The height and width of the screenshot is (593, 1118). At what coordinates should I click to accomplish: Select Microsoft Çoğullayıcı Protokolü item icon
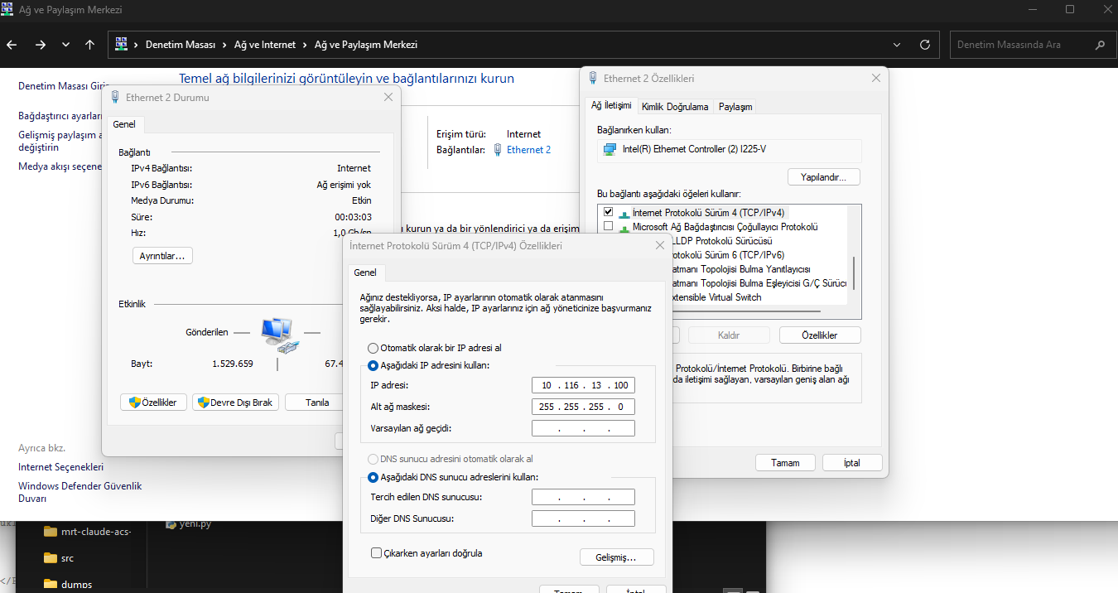pos(624,228)
